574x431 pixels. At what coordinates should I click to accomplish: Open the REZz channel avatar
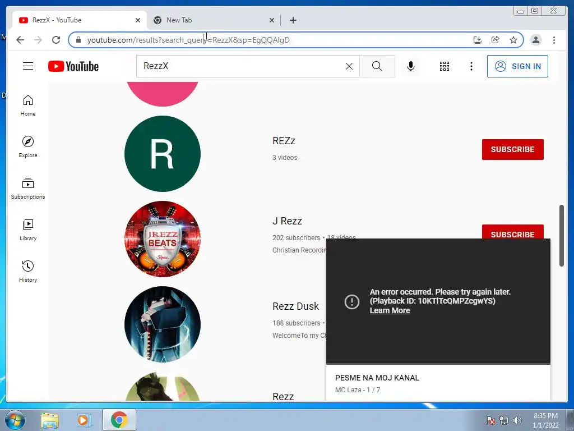[x=163, y=154]
